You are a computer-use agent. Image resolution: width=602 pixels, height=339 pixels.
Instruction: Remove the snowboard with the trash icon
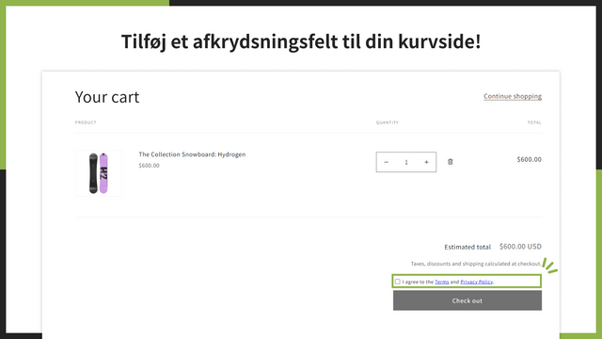(x=450, y=162)
